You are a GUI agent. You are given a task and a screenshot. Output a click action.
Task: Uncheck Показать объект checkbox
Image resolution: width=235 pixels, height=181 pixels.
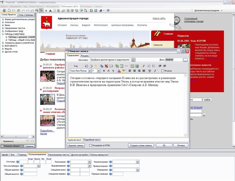click(x=2, y=146)
